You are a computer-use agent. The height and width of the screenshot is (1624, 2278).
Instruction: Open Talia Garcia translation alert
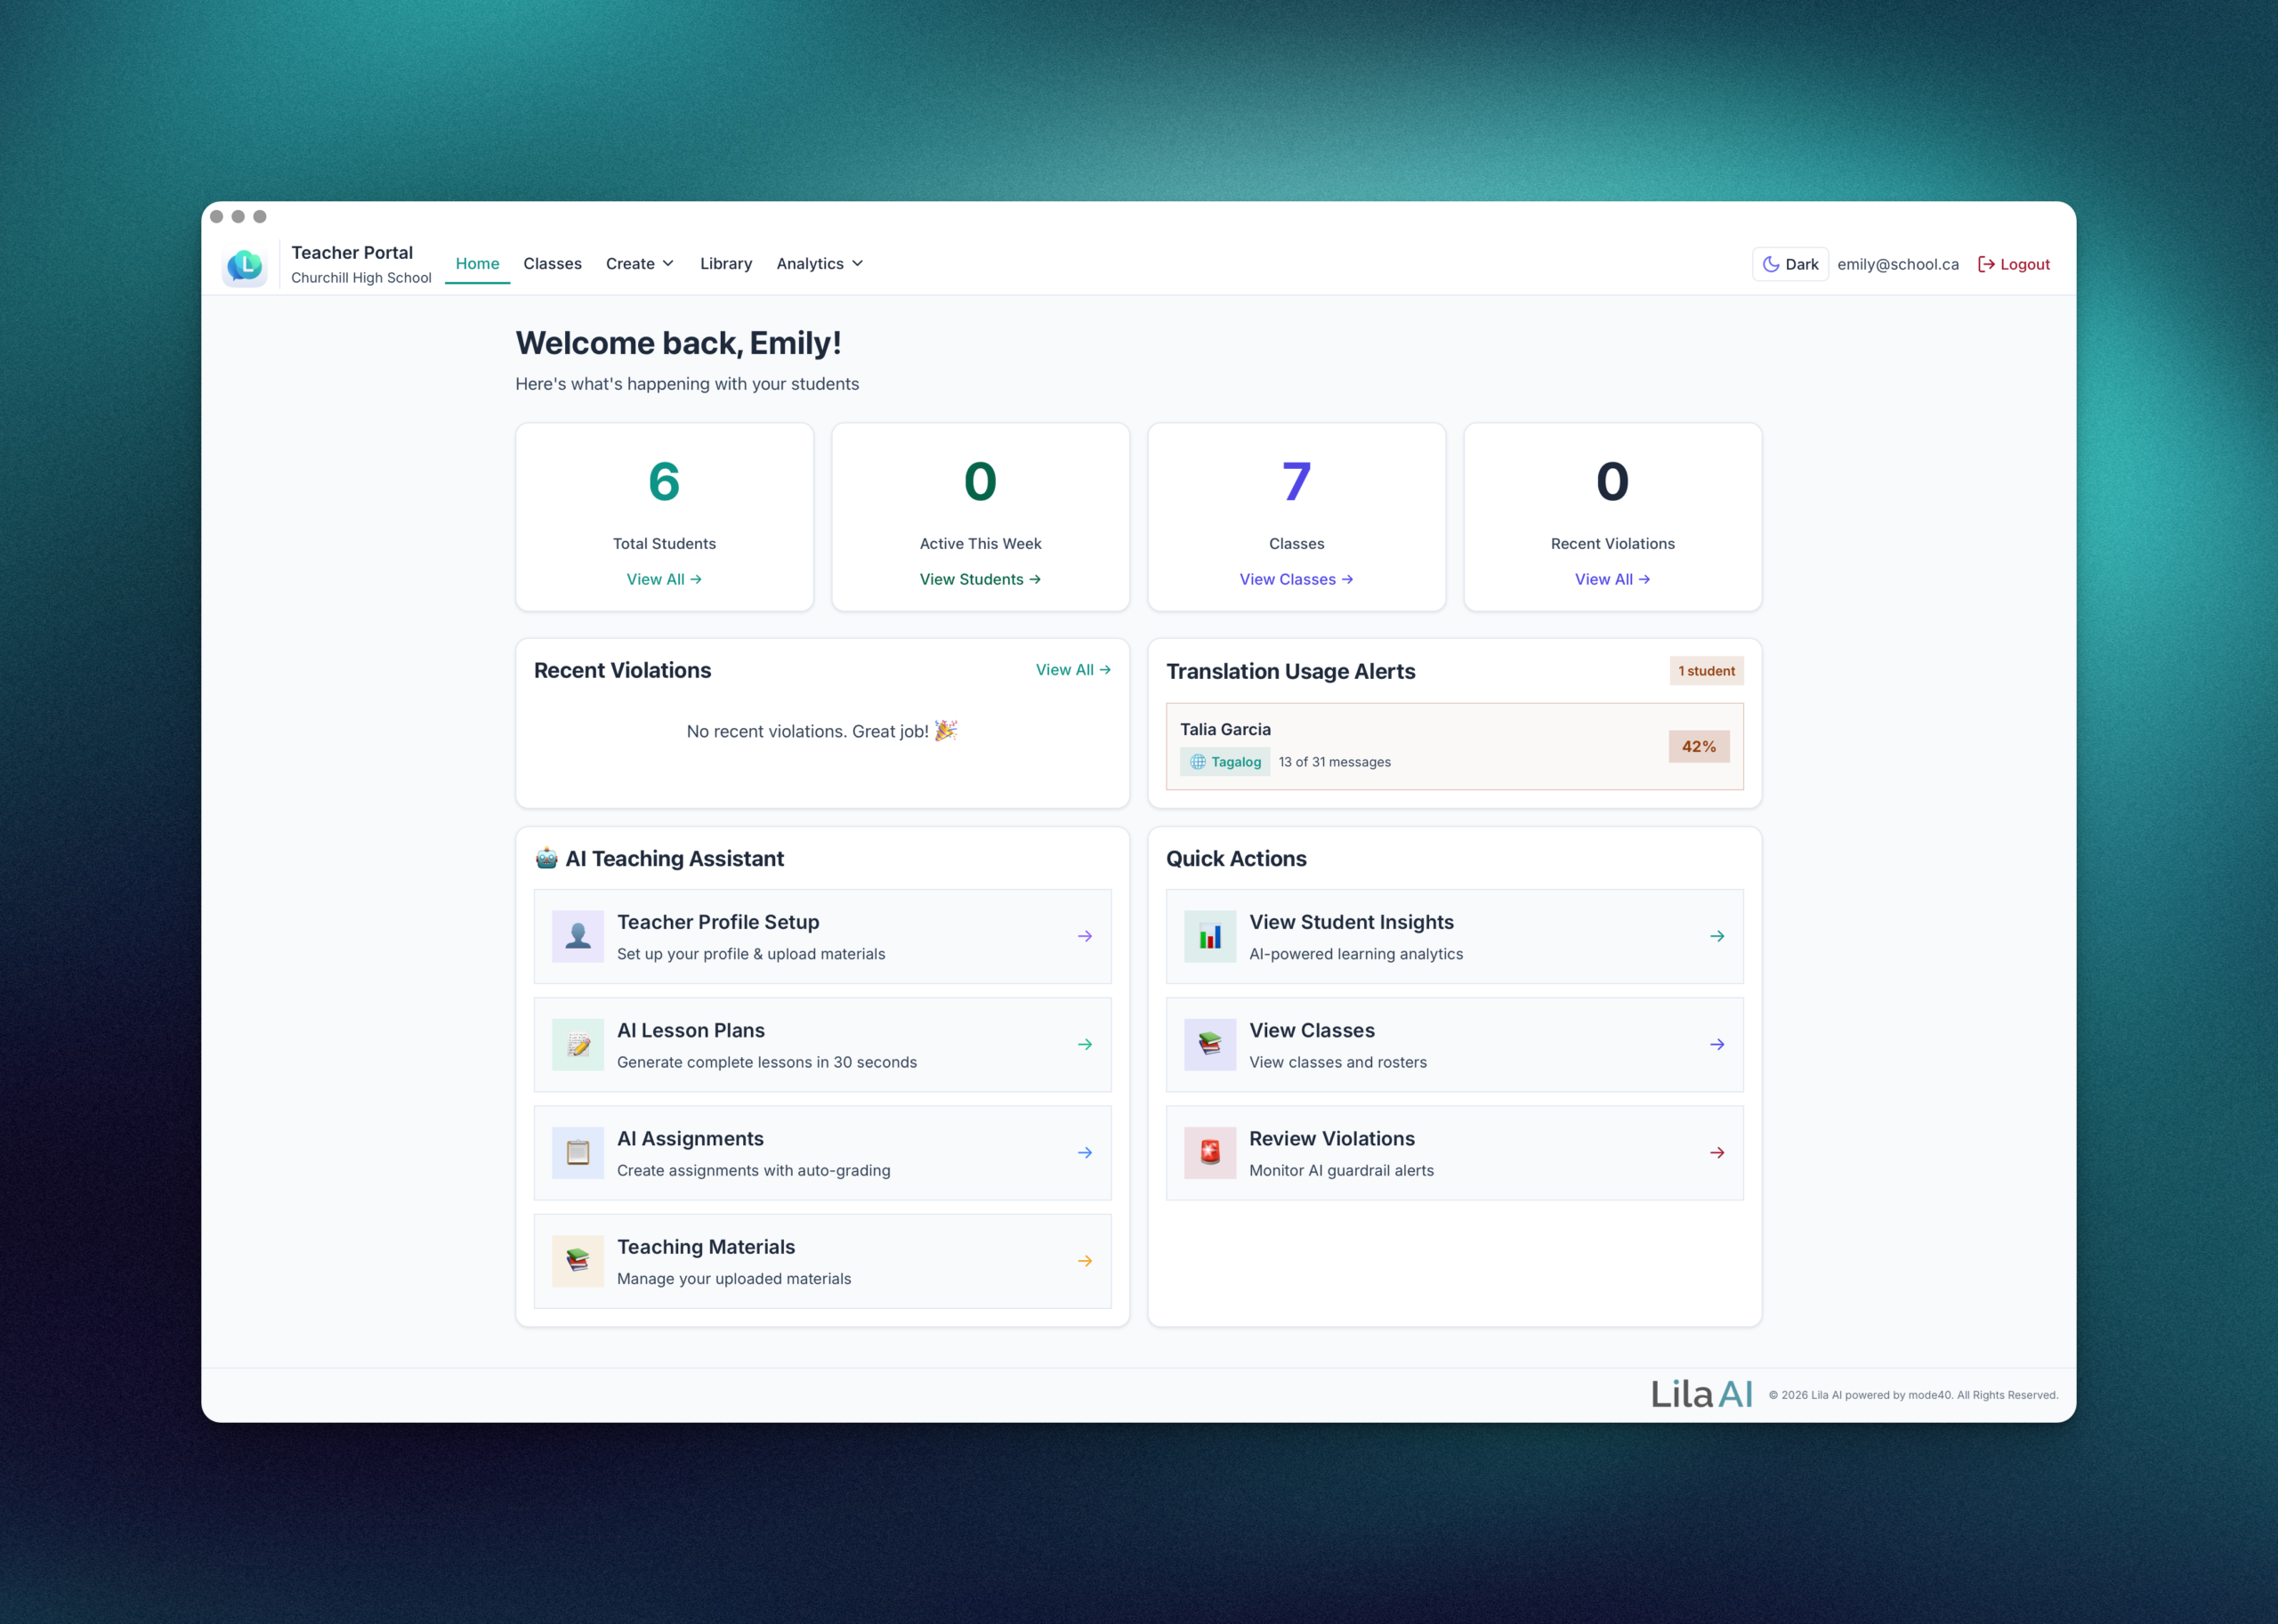tap(1454, 746)
